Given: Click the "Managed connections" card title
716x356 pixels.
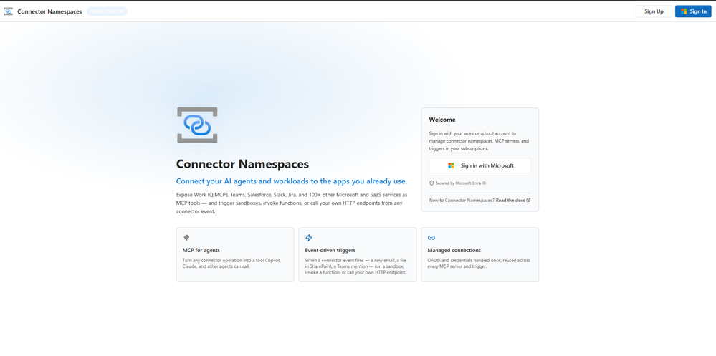Looking at the screenshot, I should point(454,250).
